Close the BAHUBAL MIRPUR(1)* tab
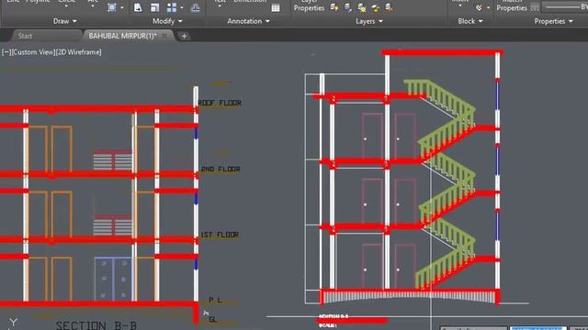Image resolution: width=588 pixels, height=330 pixels. point(164,36)
